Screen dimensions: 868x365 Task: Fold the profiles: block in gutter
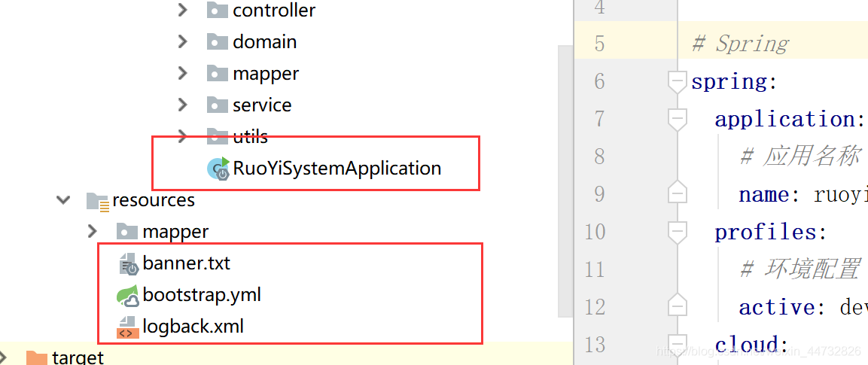[x=677, y=233]
